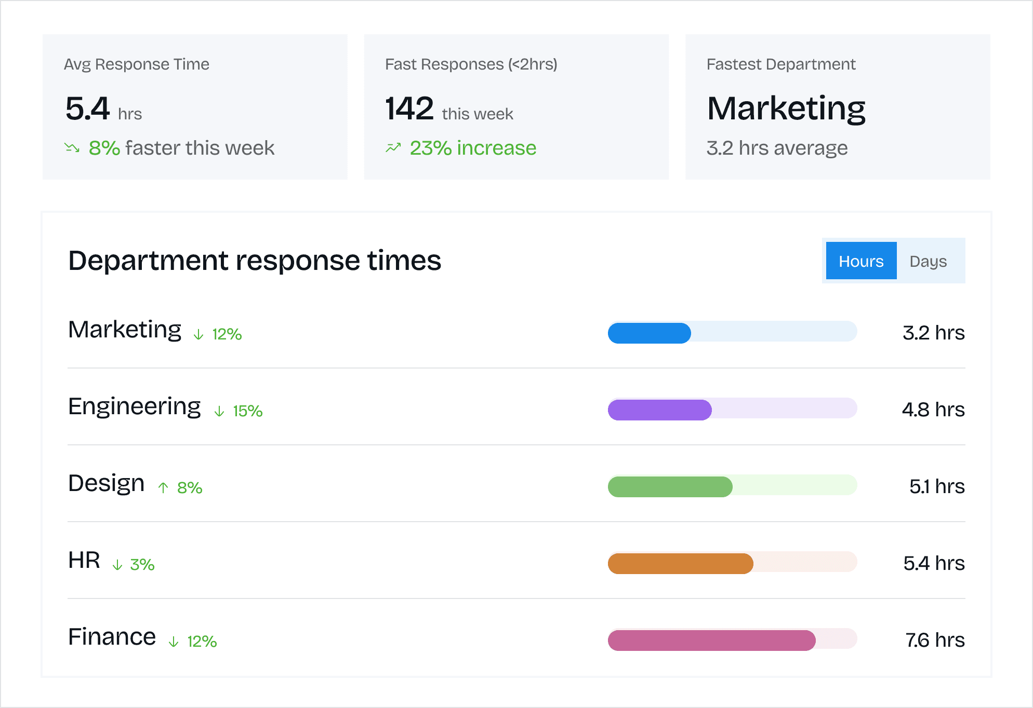Click the upward trend icon beside 23% increase

393,148
